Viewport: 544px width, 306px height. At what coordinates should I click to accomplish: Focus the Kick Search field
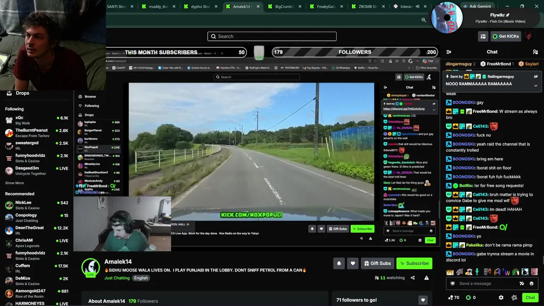pyautogui.click(x=272, y=37)
